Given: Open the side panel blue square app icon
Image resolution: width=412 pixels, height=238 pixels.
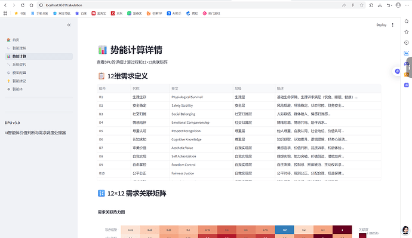Looking at the screenshot, I should pos(407,85).
